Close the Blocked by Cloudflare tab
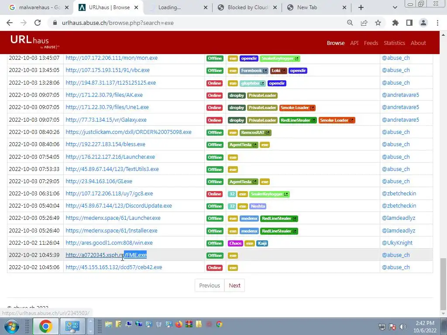The height and width of the screenshot is (335, 447). [275, 8]
